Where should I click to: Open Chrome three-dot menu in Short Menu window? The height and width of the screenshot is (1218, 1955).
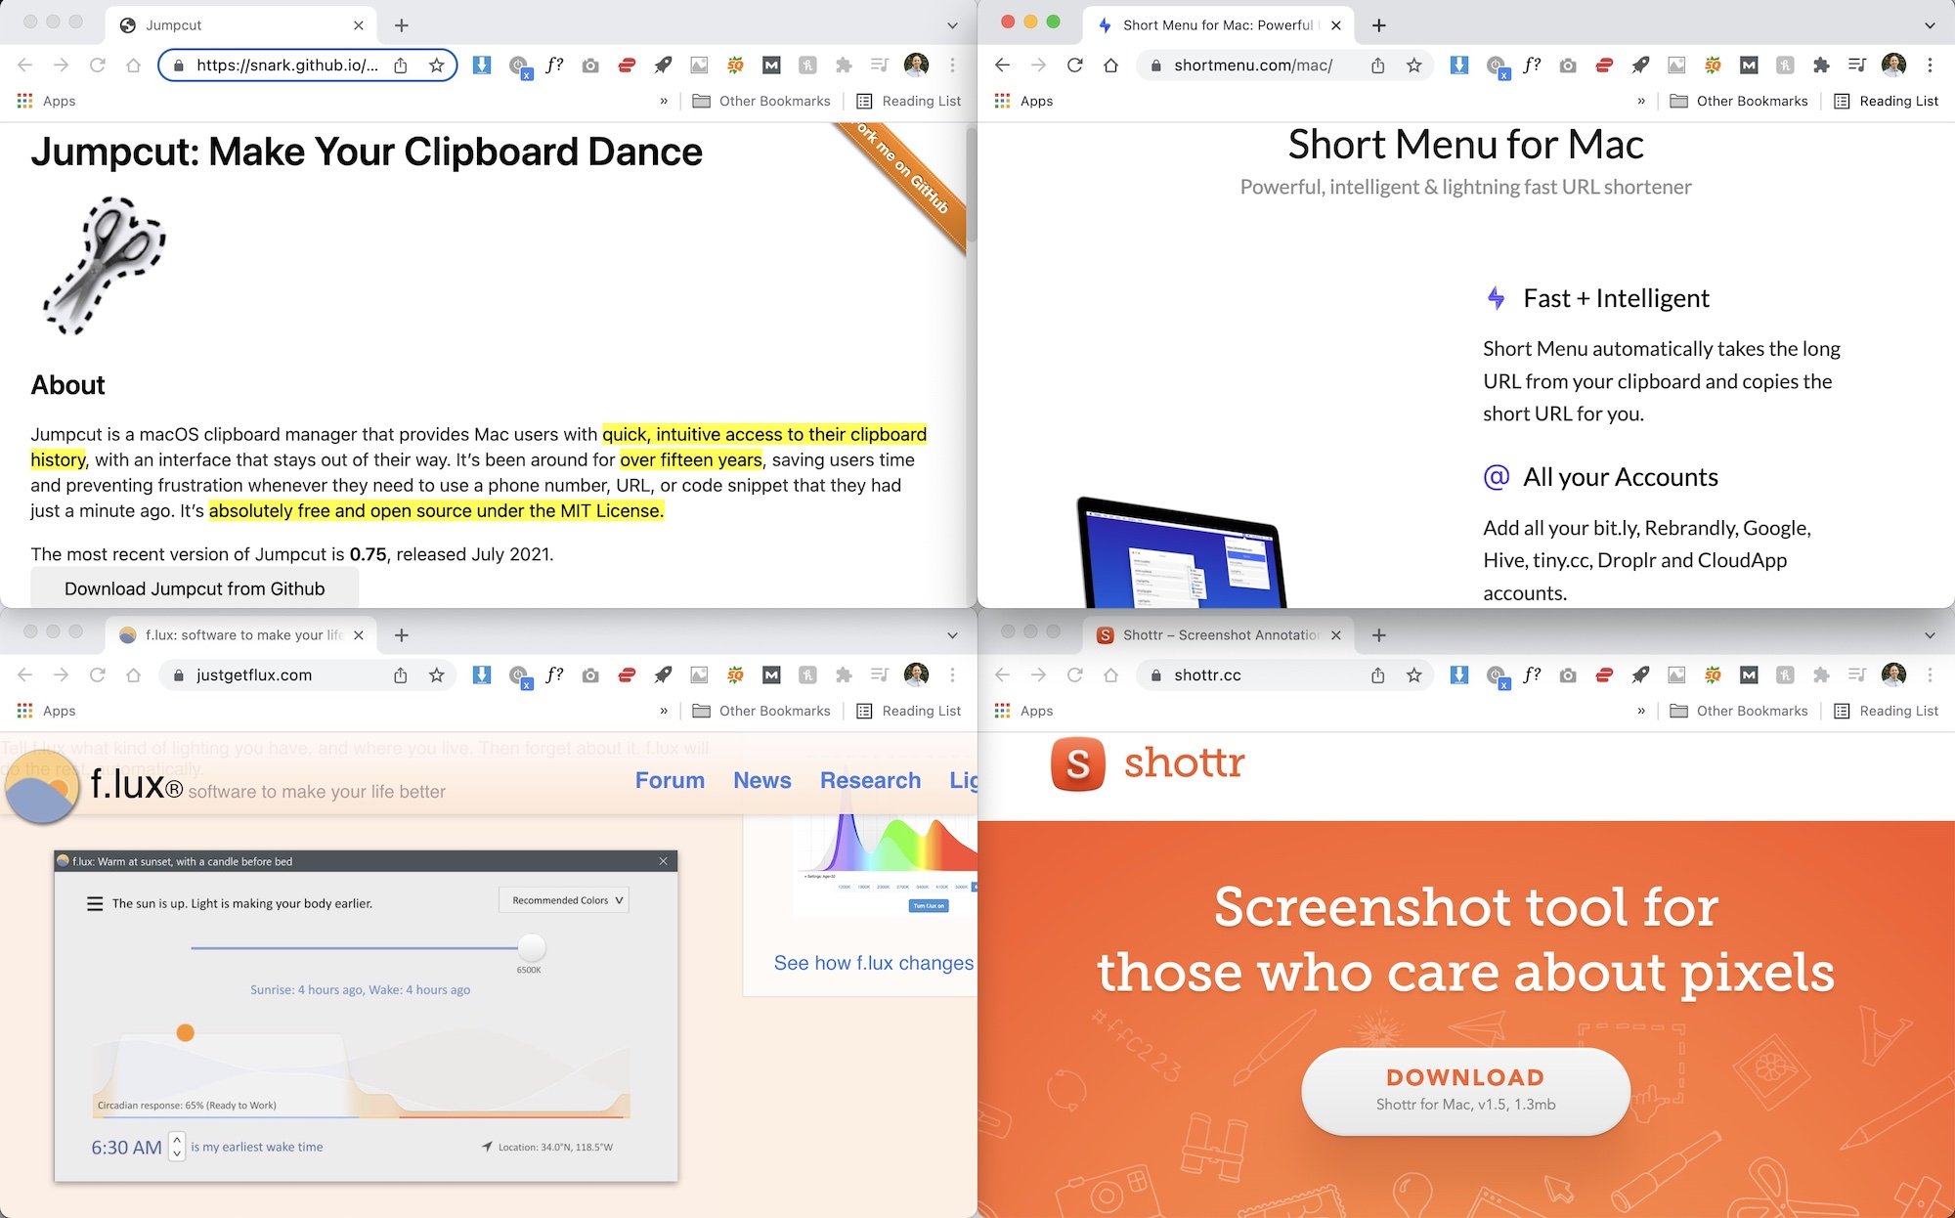coord(1930,65)
